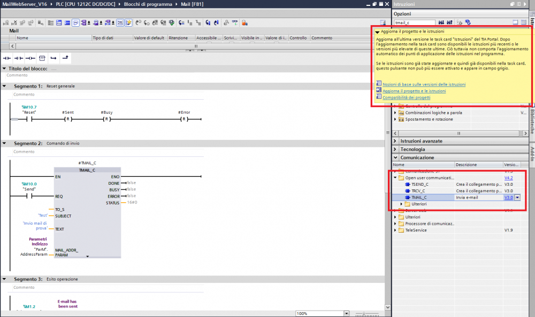
Task: Insert a normally open contact
Action: tap(7, 58)
